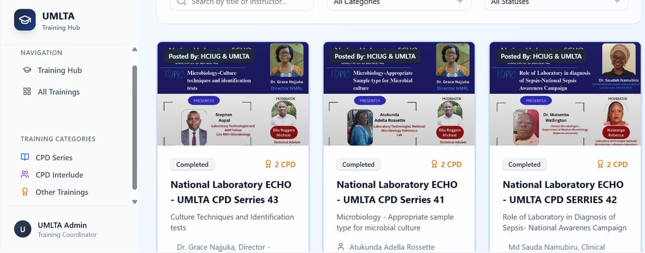Screen dimensions: 645x253
Task: Click the CPD SERIES 42 sepsis banner thumbnail
Action: (x=565, y=94)
